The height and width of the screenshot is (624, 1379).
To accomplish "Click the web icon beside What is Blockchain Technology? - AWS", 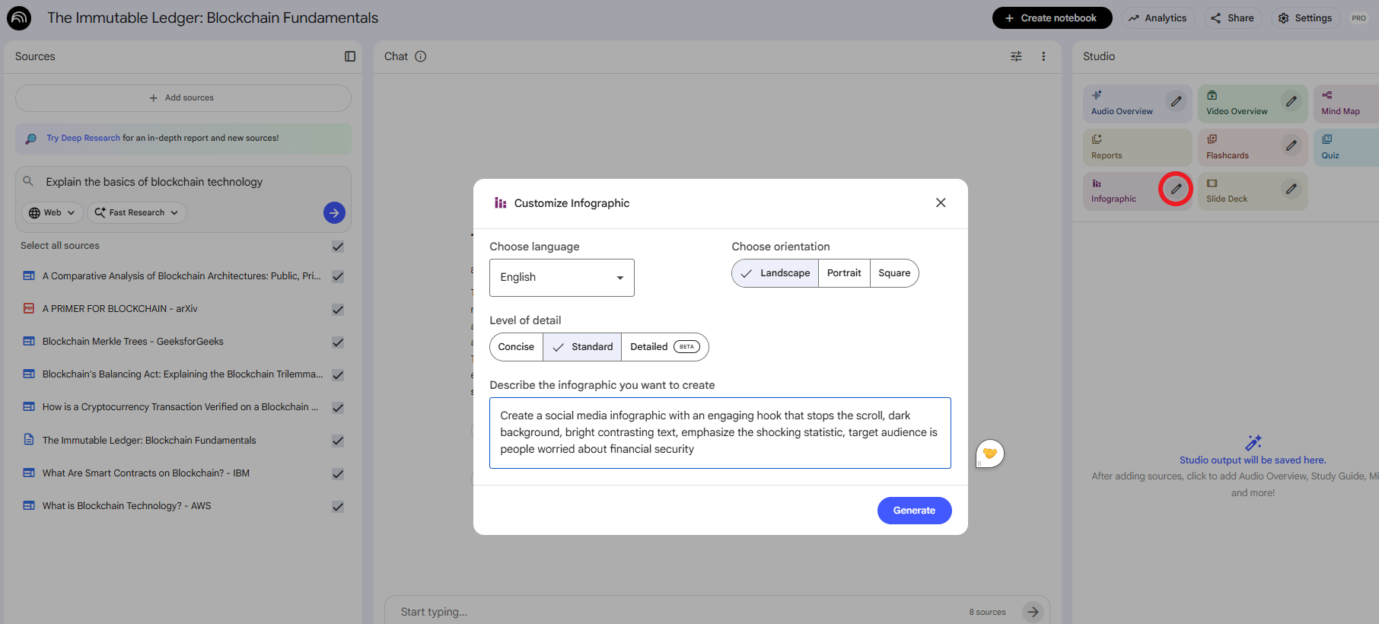I will pyautogui.click(x=29, y=505).
